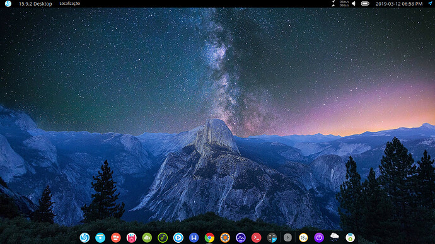
Task: Click the battery indicator in top panel
Action: (365, 4)
